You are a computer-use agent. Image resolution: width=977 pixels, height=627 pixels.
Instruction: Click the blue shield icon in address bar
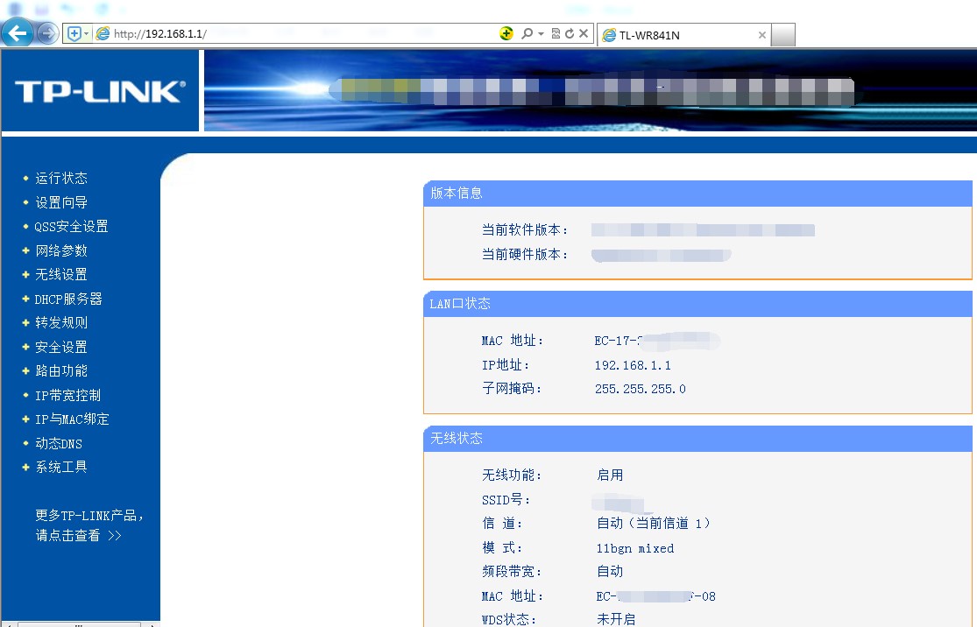point(74,33)
